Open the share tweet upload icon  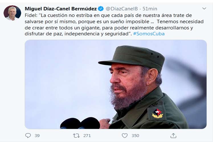173,135
